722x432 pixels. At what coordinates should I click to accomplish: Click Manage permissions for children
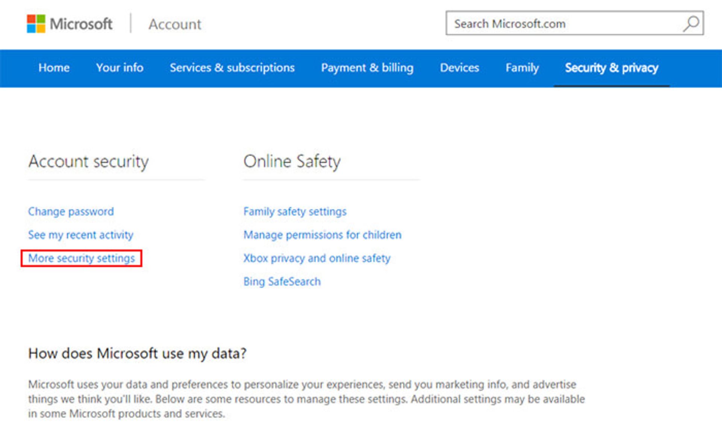pos(322,235)
